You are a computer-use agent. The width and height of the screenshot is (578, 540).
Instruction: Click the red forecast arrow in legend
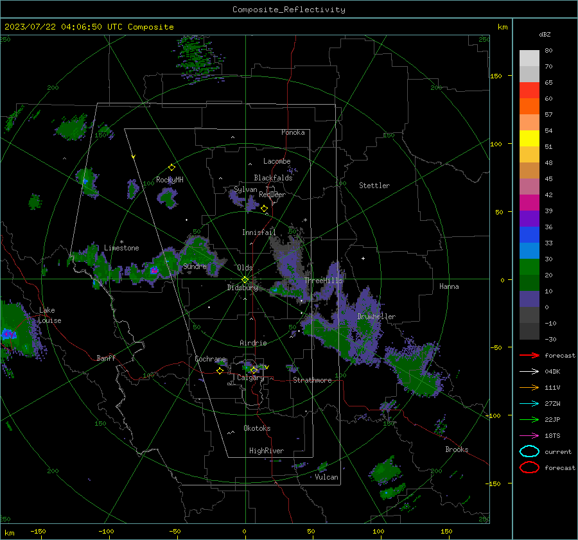click(529, 355)
